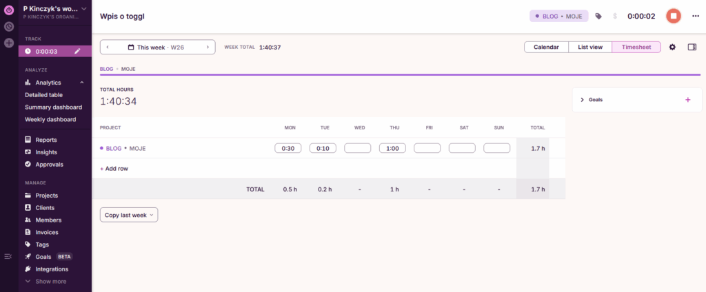Click empty Sunday time cell
706x292 pixels.
(496, 148)
